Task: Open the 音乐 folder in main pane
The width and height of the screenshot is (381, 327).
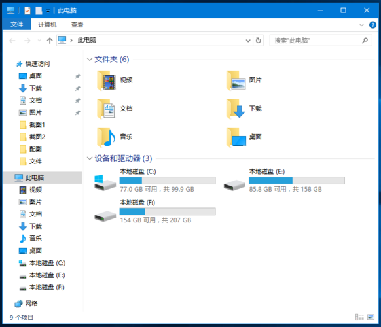Action: (x=115, y=137)
